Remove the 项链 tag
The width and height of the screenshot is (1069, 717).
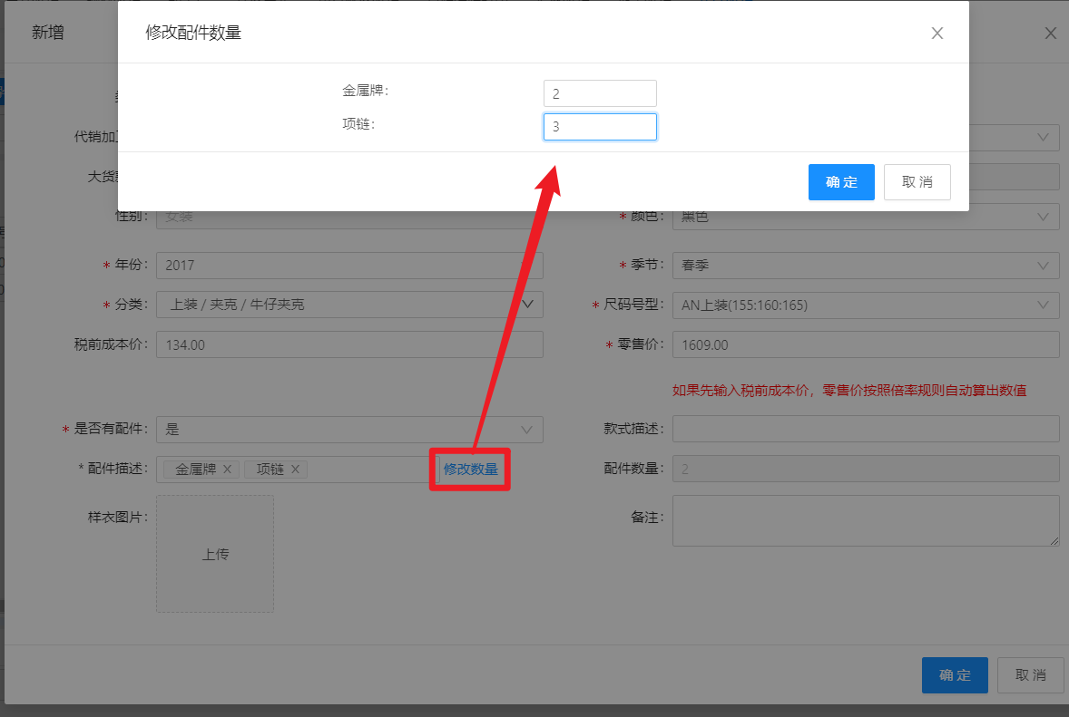click(x=295, y=470)
